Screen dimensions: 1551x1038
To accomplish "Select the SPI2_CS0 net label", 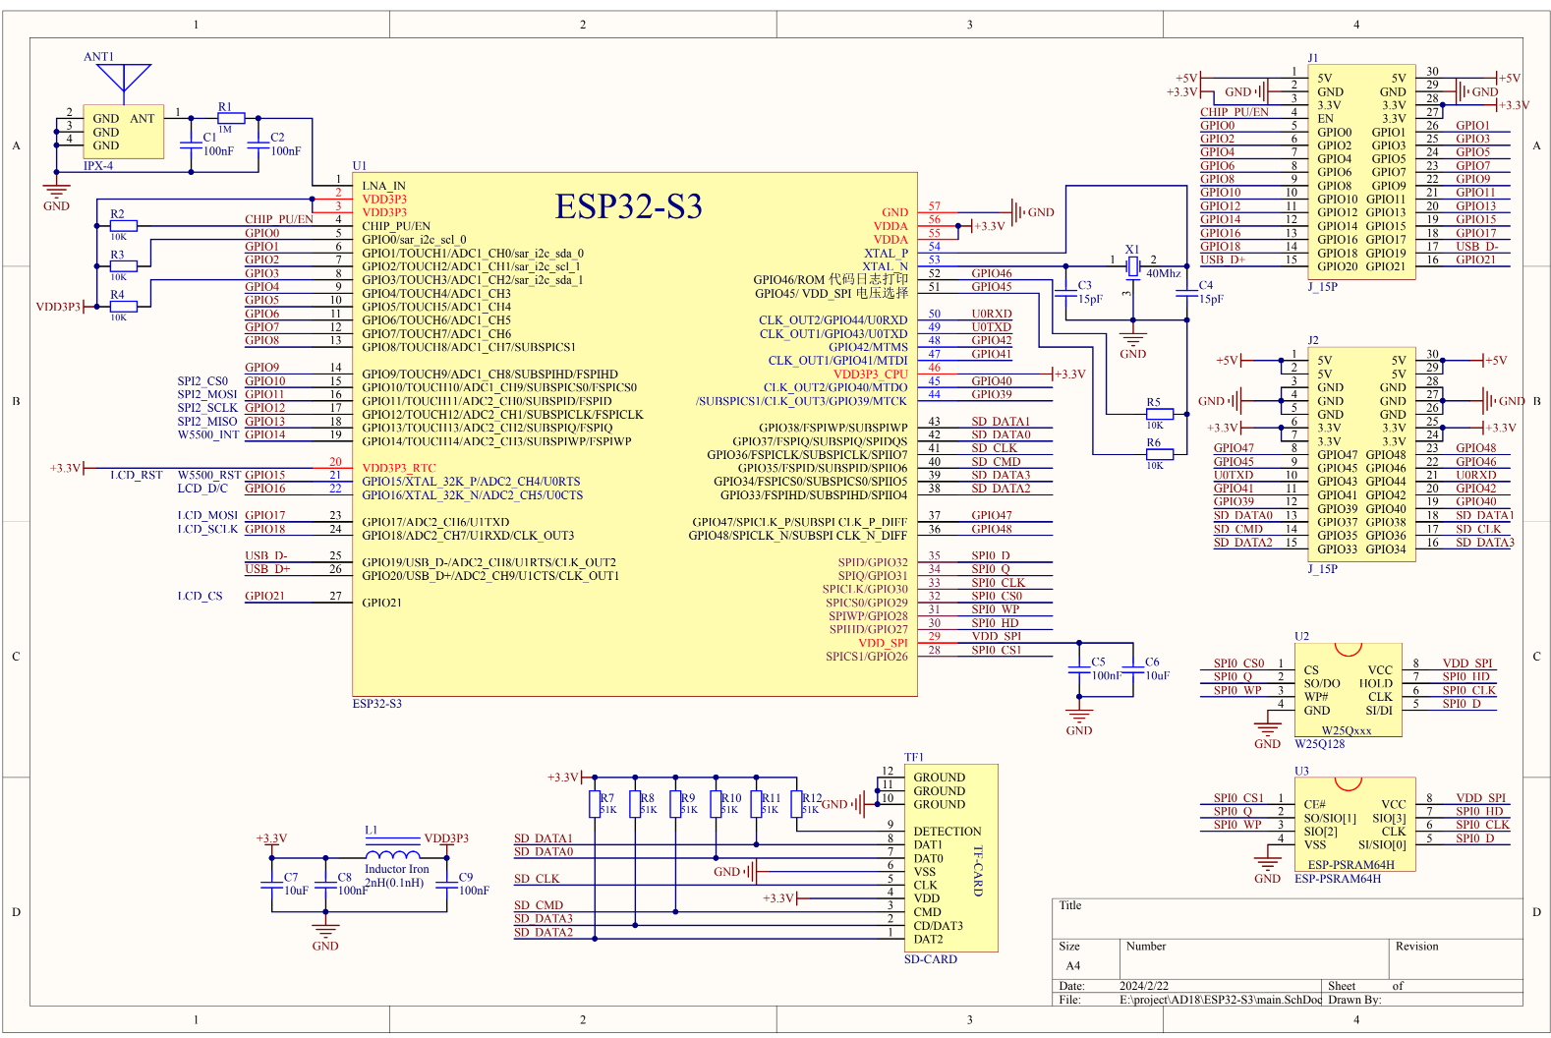I will click(202, 381).
